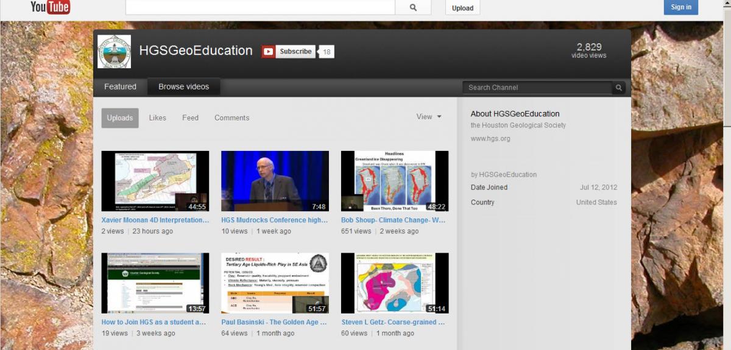Click the Paul Basinski - The Golden Age link
This screenshot has height=350, width=731.
(274, 322)
